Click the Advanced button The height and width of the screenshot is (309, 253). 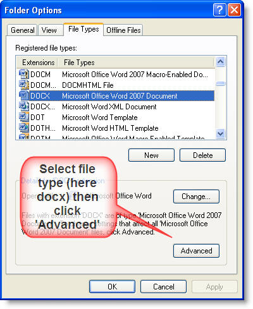(x=196, y=251)
